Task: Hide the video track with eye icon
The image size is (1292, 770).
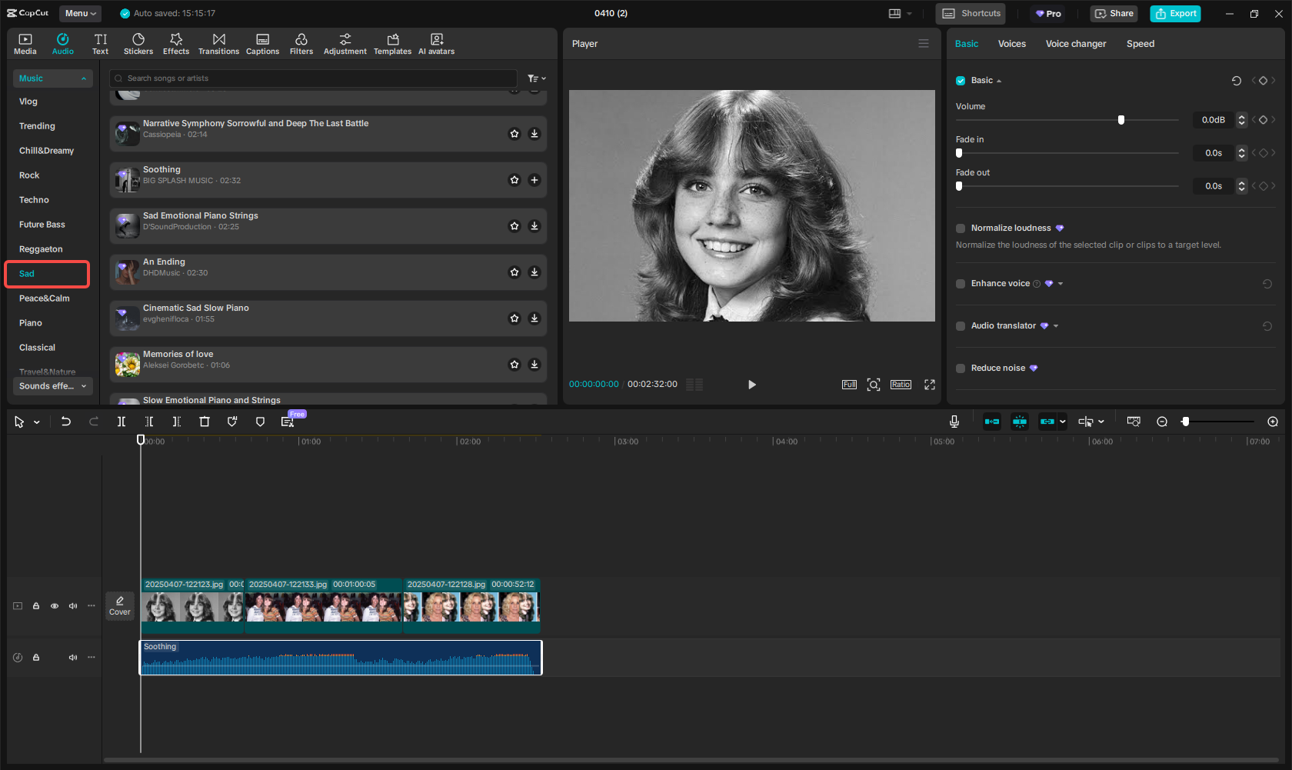Action: tap(55, 606)
